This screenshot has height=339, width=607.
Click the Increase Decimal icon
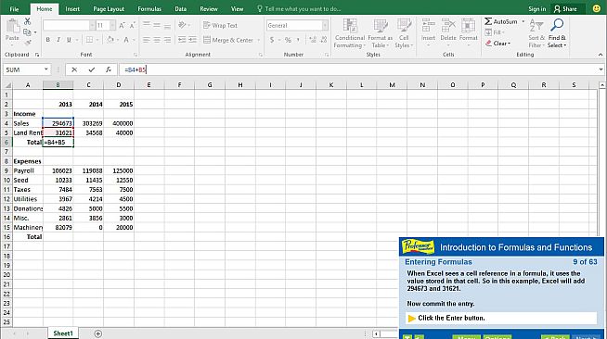[x=313, y=40]
